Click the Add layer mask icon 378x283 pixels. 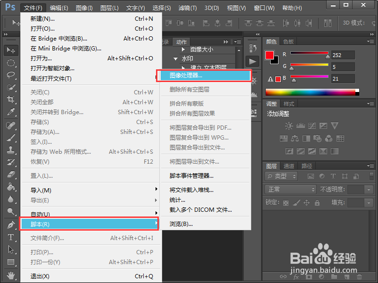pyautogui.click(x=309, y=276)
